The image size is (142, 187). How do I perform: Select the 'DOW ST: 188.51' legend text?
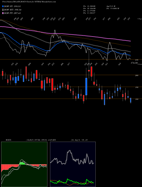(12, 6)
